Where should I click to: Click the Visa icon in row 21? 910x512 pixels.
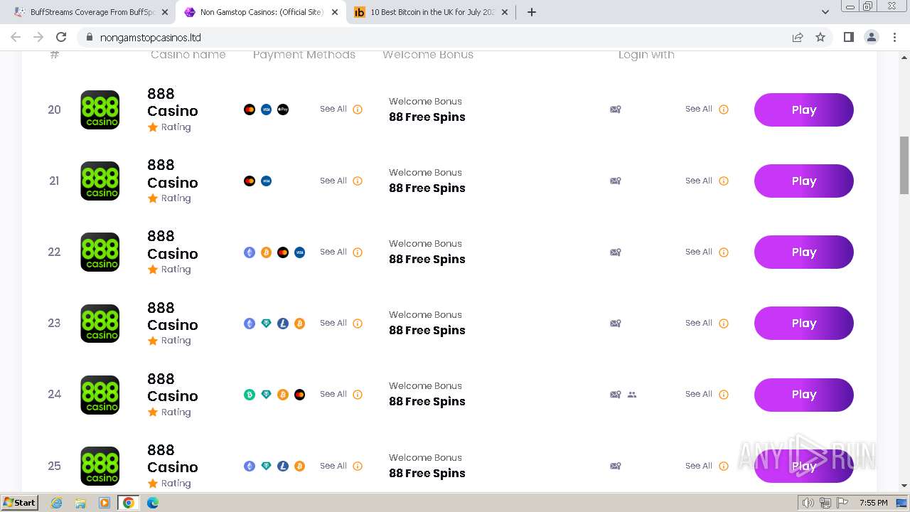click(266, 181)
